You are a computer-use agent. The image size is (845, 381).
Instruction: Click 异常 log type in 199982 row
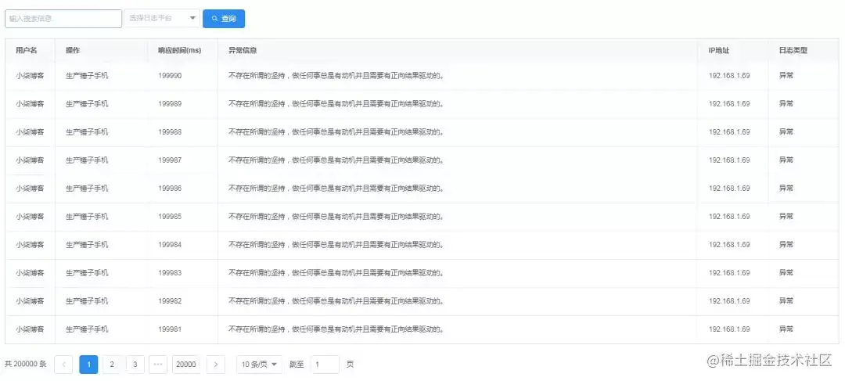point(786,300)
